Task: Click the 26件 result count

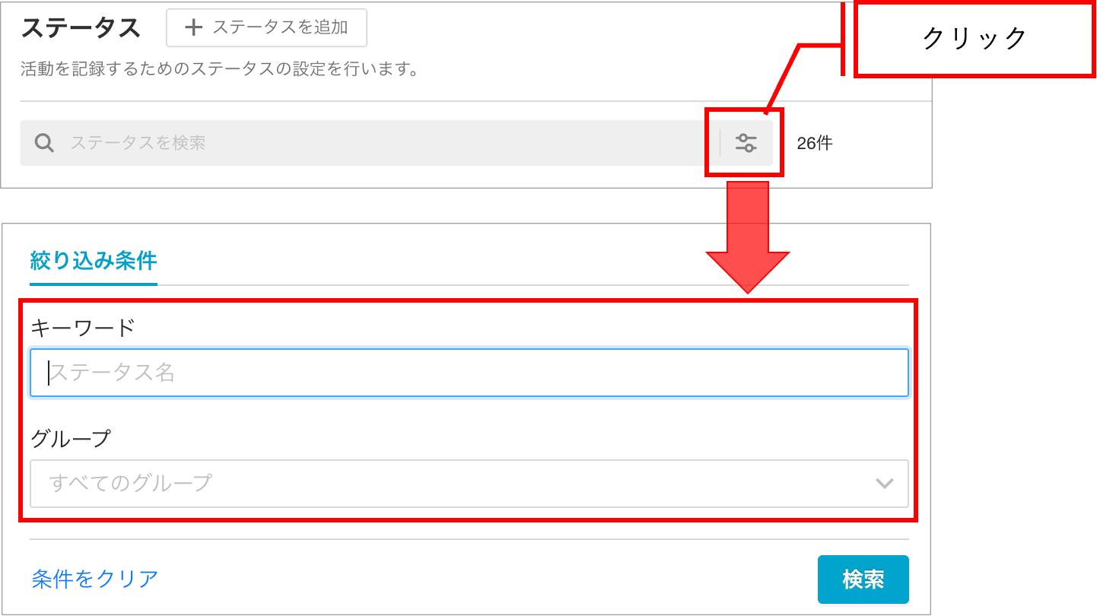Action: [815, 143]
